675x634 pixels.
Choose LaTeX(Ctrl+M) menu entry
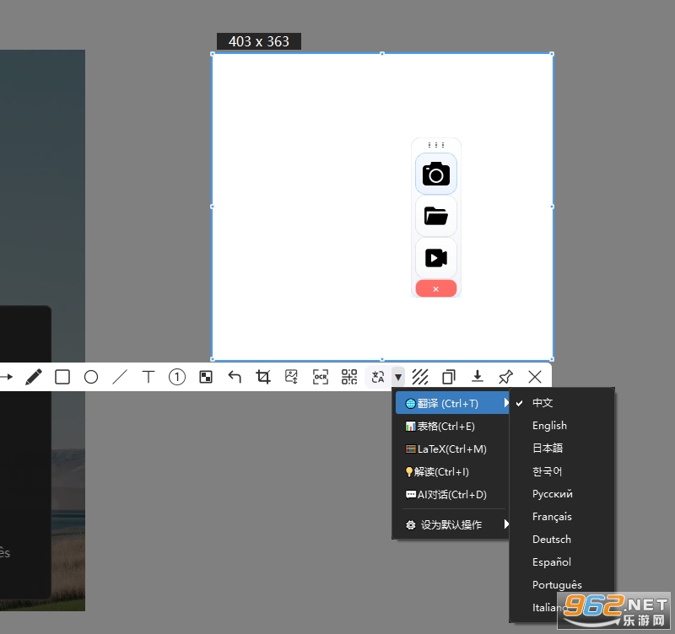point(452,449)
